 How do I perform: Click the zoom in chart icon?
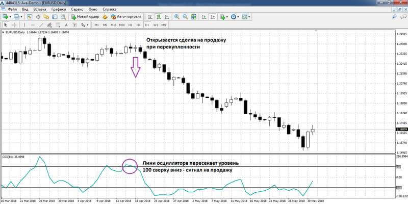point(176,17)
